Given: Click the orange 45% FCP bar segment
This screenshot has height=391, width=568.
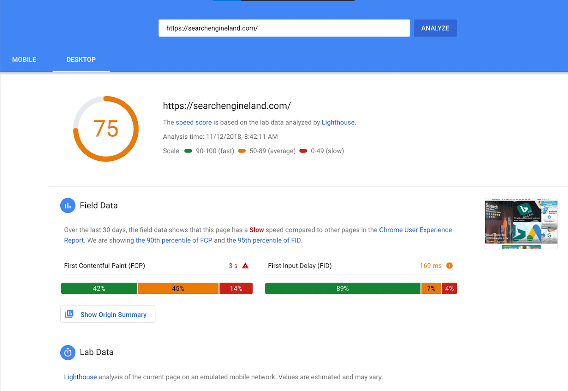Looking at the screenshot, I should (178, 288).
